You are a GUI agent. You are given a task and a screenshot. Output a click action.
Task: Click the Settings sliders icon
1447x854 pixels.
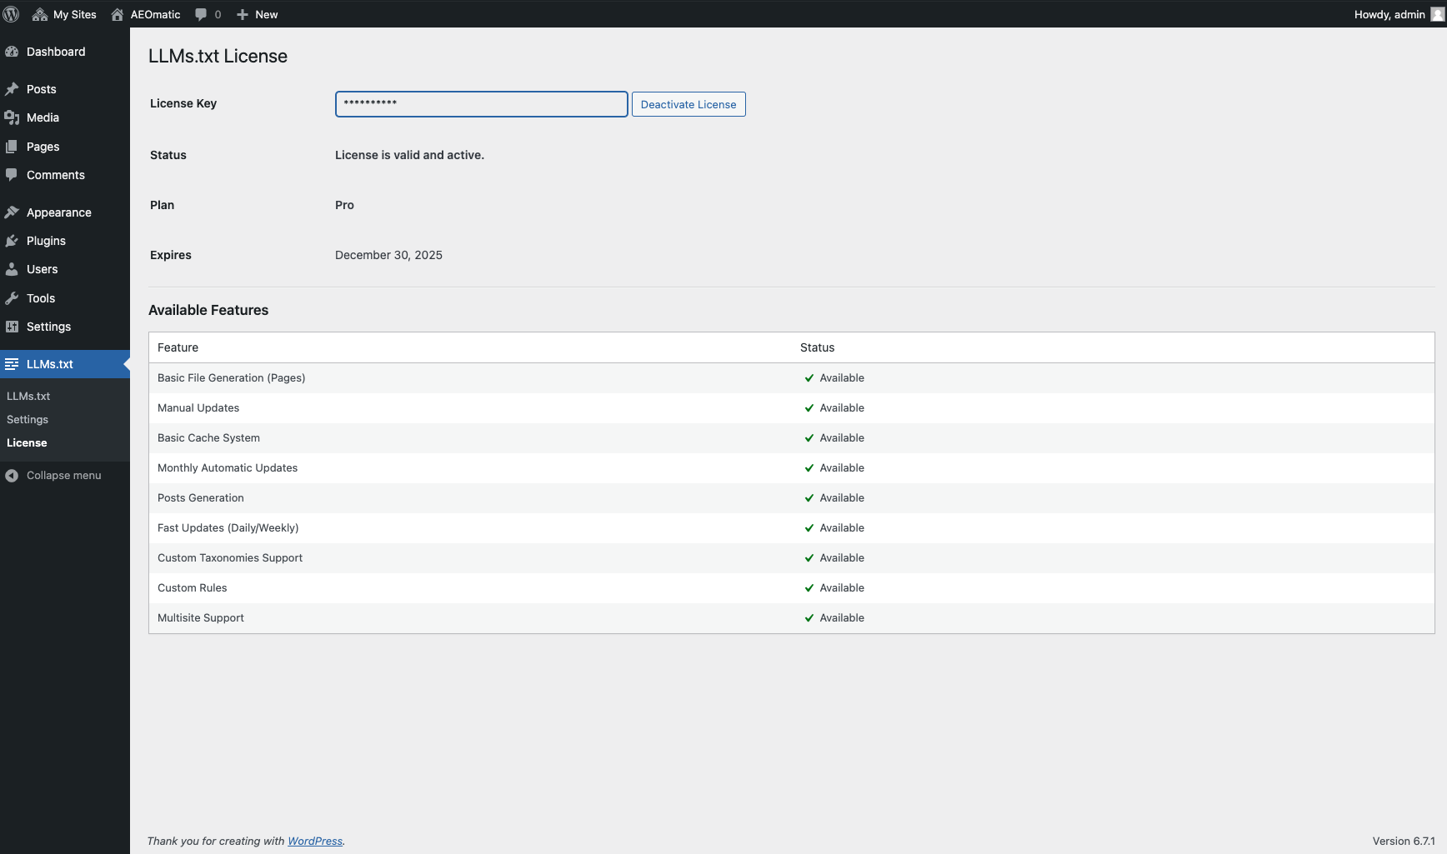[x=12, y=327]
